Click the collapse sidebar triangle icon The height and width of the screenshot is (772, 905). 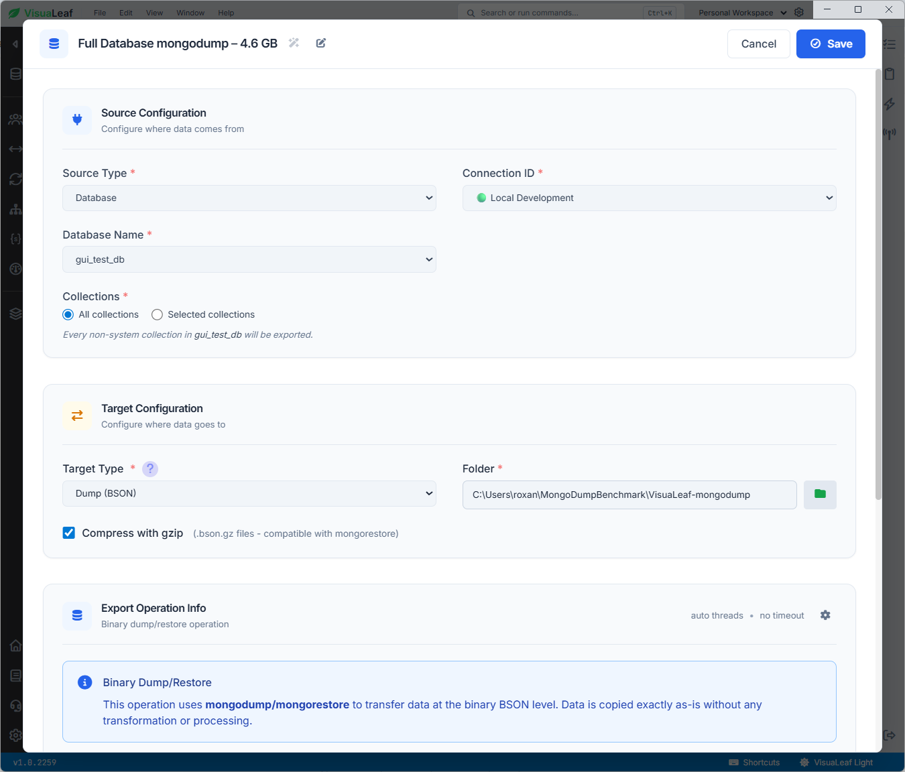(x=15, y=44)
